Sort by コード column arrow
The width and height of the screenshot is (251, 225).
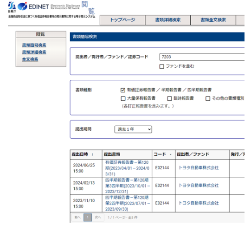coord(170,154)
